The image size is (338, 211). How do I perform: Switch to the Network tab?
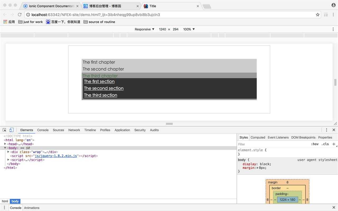pos(74,130)
